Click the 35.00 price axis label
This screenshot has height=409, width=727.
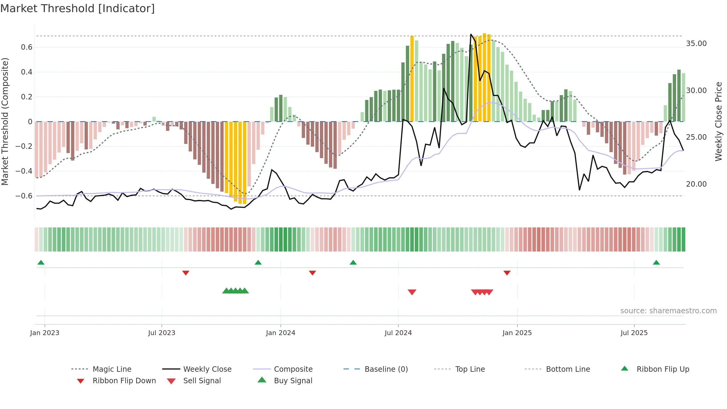696,44
